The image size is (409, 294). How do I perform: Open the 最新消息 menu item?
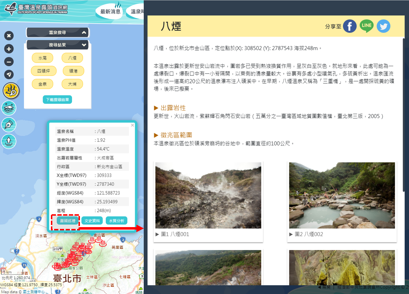[x=110, y=11]
